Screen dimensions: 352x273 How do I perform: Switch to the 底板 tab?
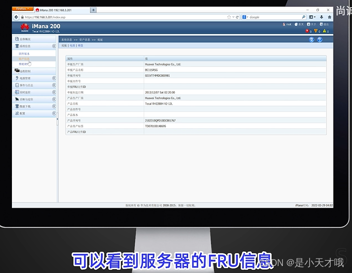[64, 46]
